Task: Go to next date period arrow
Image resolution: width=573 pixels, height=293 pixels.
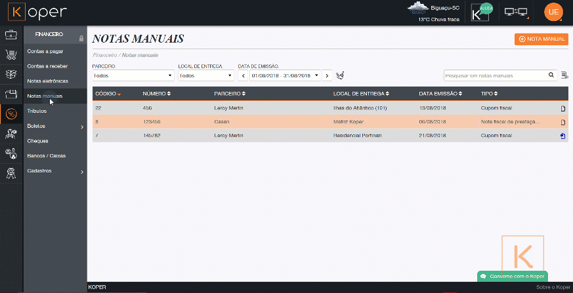Action: [x=328, y=75]
